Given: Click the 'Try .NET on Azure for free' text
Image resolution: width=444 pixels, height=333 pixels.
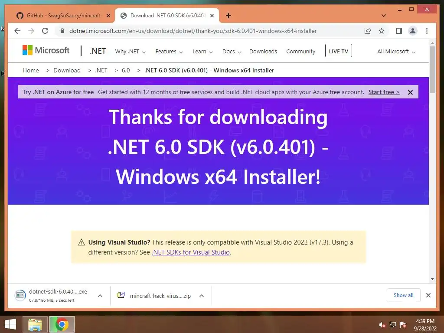Looking at the screenshot, I should coord(58,92).
